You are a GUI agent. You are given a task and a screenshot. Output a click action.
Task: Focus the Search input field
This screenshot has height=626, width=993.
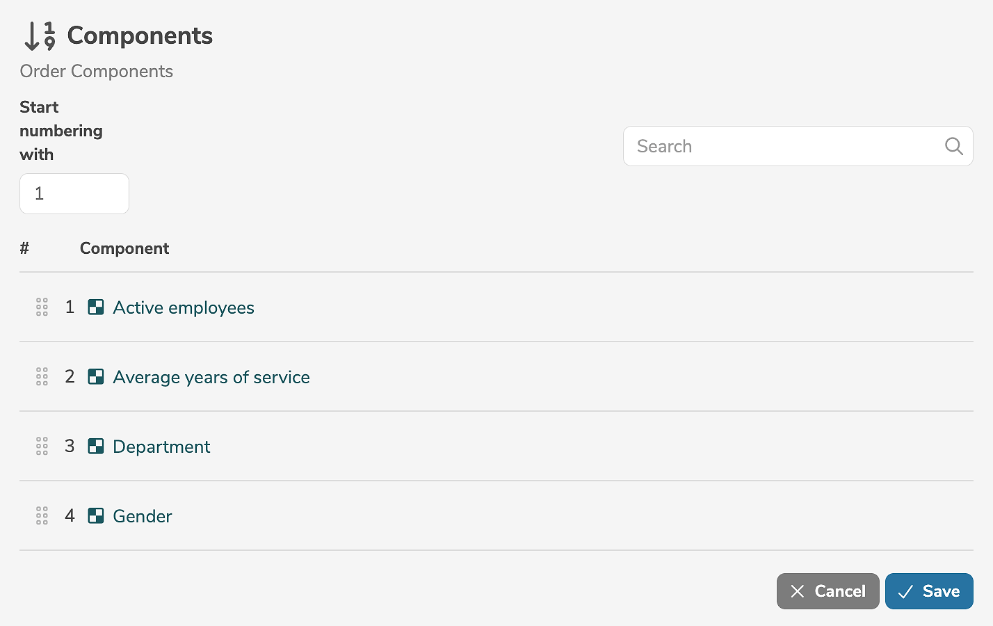tap(782, 146)
